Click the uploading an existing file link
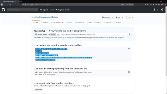 [65, 38]
